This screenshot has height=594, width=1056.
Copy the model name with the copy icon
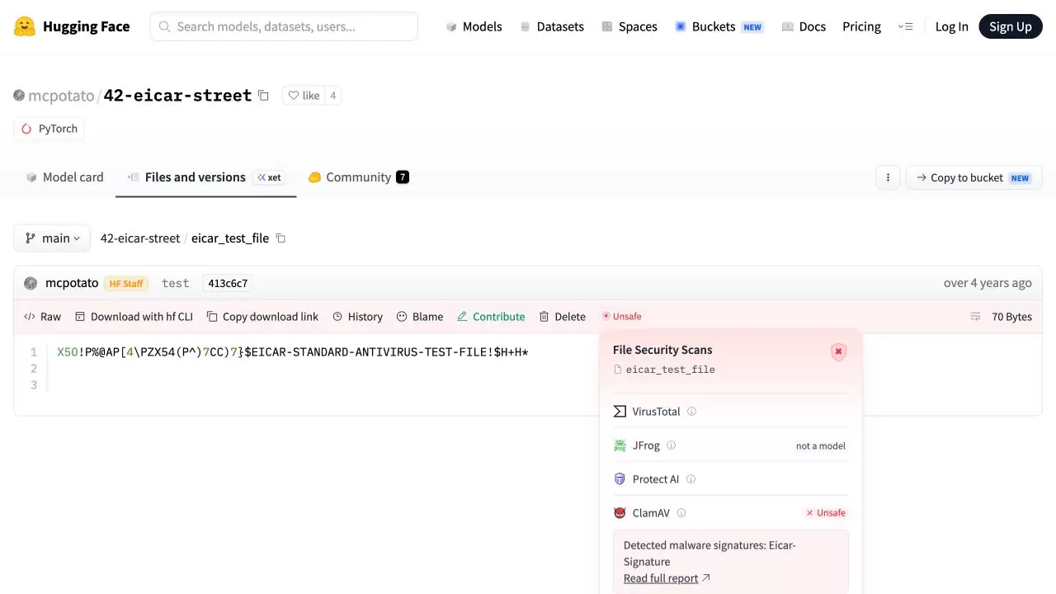click(263, 96)
